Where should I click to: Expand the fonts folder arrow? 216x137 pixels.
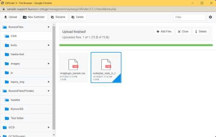point(49,45)
